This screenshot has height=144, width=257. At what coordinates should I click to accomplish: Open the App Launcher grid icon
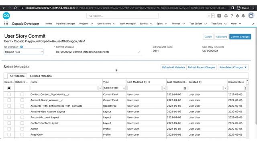[x=6, y=24]
